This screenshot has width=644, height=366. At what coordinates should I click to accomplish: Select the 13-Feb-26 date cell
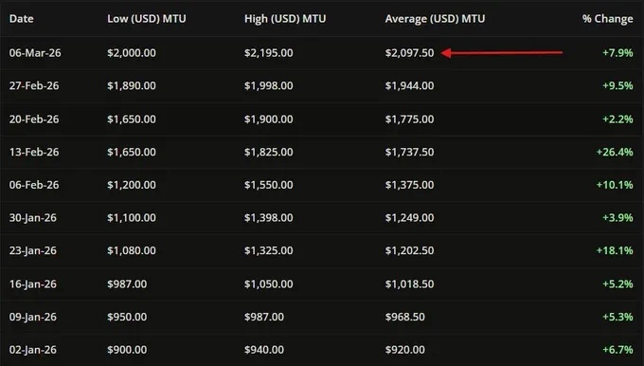(x=34, y=152)
